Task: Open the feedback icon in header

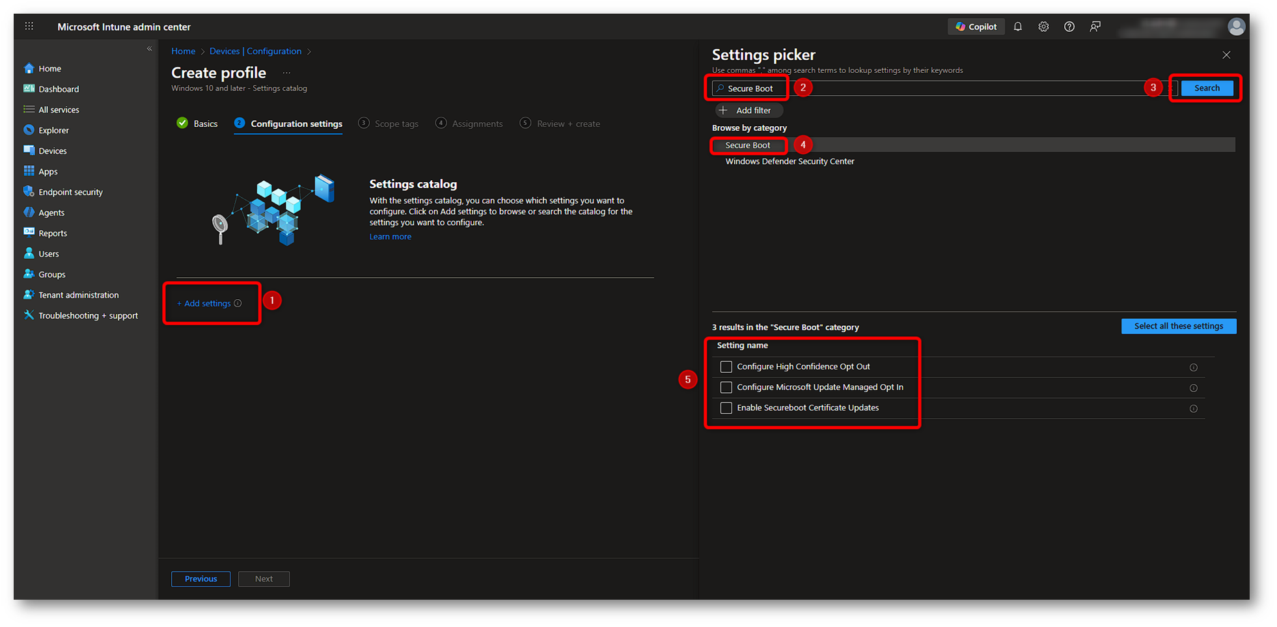Action: coord(1095,27)
